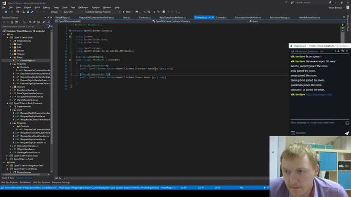
Task: Click the Navigate Backward toolbar icon
Action: coord(5,12)
